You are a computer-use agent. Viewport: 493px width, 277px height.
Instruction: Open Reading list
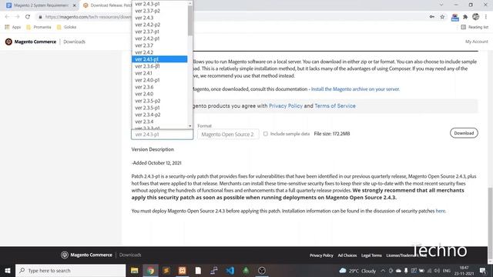coord(475,27)
